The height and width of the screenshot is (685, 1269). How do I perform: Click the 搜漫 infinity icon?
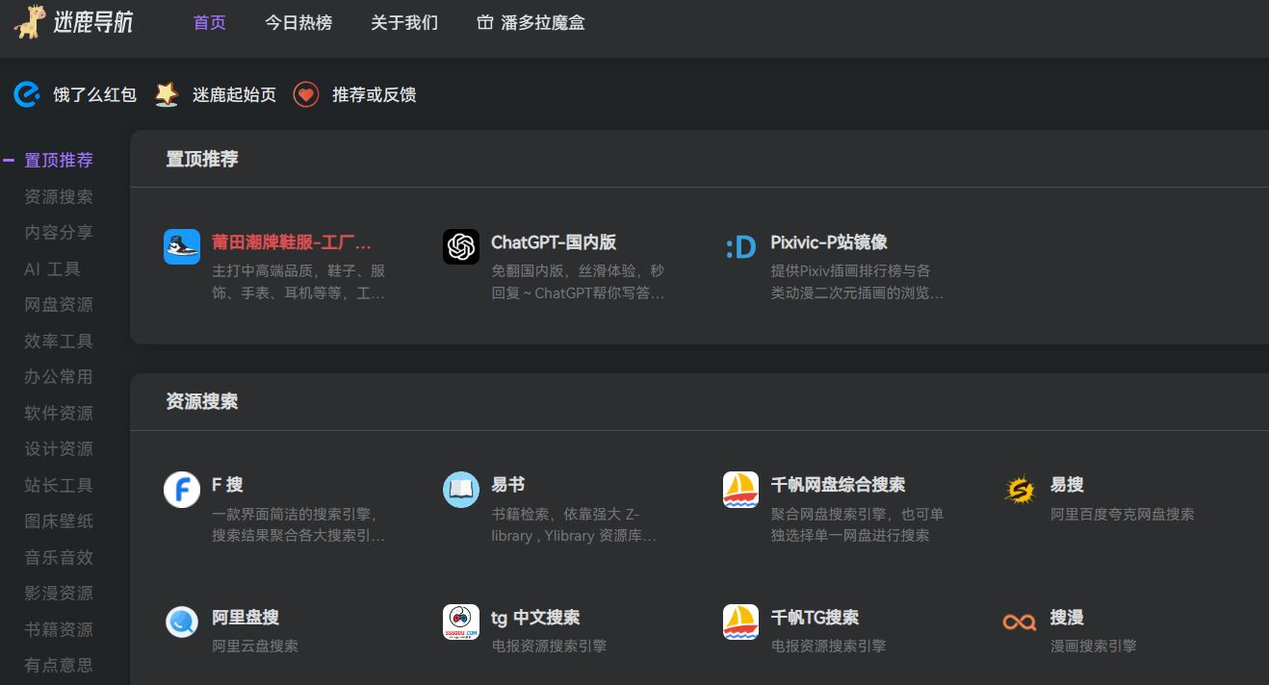1020,622
